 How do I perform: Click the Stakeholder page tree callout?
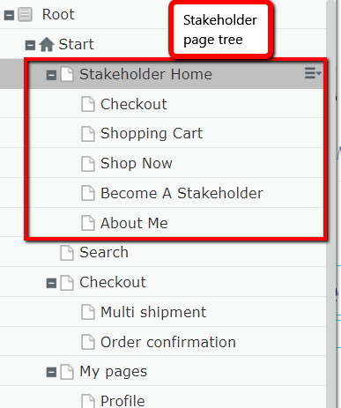point(221,29)
